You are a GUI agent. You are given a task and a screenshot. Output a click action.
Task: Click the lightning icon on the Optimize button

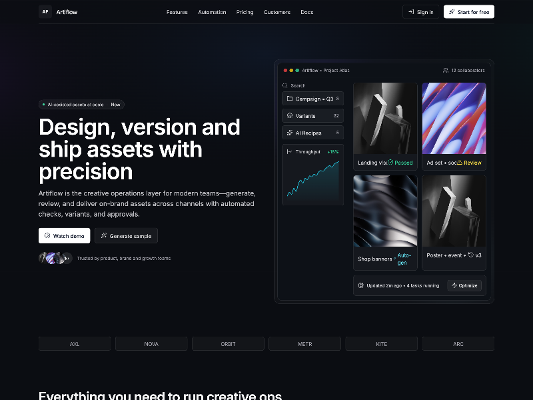click(454, 285)
